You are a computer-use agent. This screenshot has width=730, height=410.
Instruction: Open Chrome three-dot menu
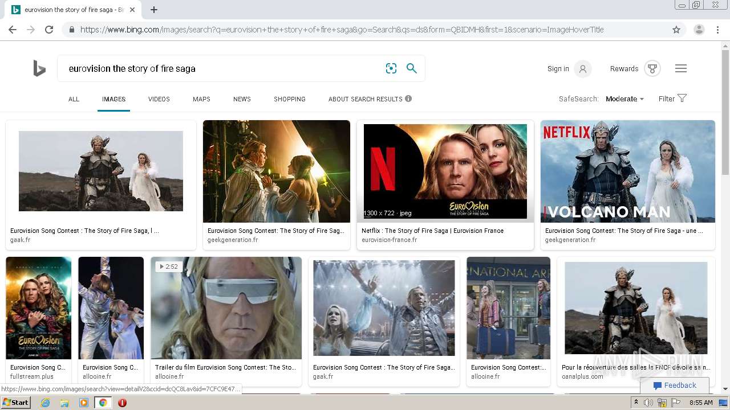coord(717,30)
